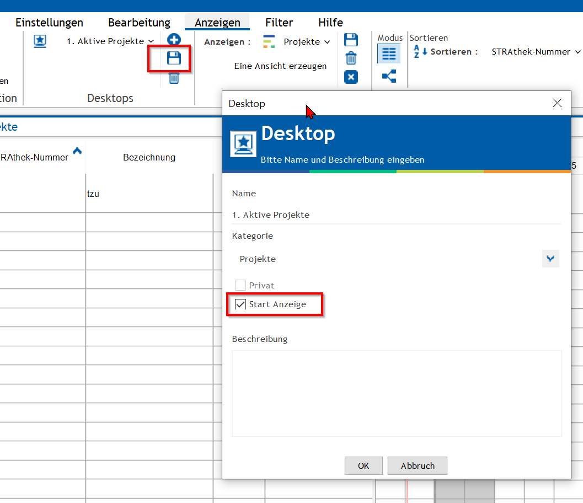Click the colored bars icon before Projekte
The image size is (583, 503).
click(x=269, y=41)
